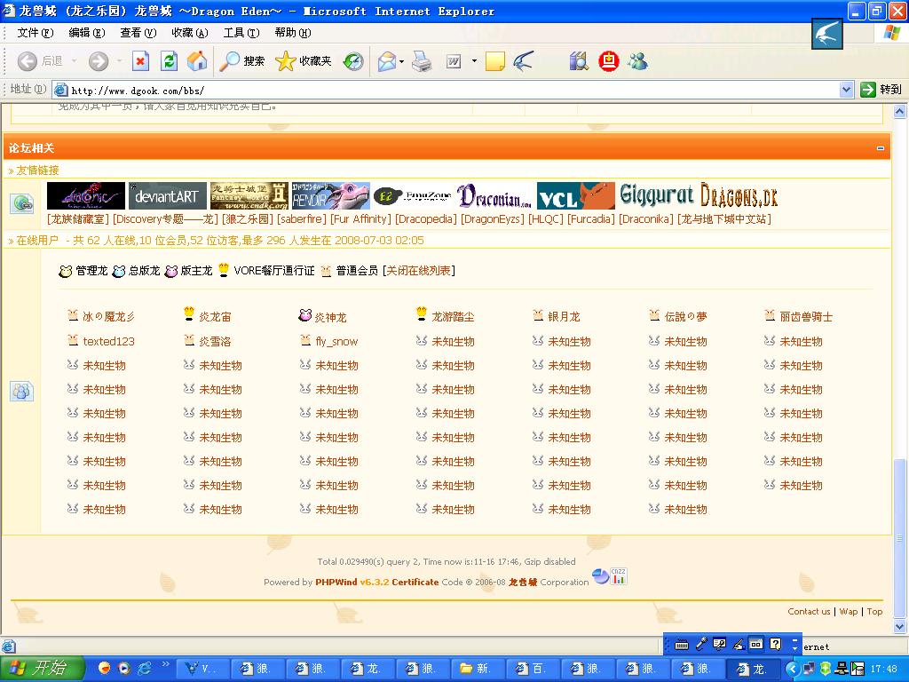Click the Windows 开始 Start button

click(x=43, y=669)
